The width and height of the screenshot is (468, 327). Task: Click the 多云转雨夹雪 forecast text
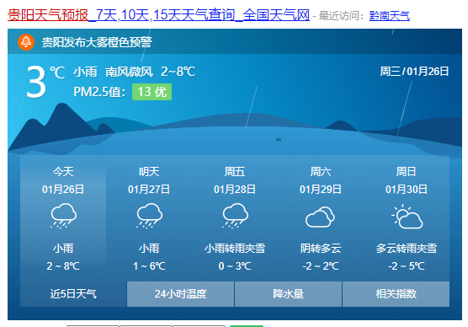click(x=407, y=249)
